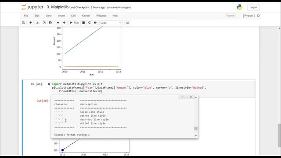281x158 pixels.
Task: Click 'solid line style' in the tooltip
Action: (92, 112)
